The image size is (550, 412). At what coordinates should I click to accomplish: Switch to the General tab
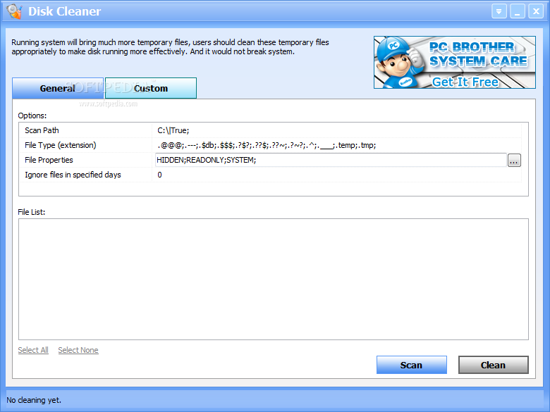58,88
